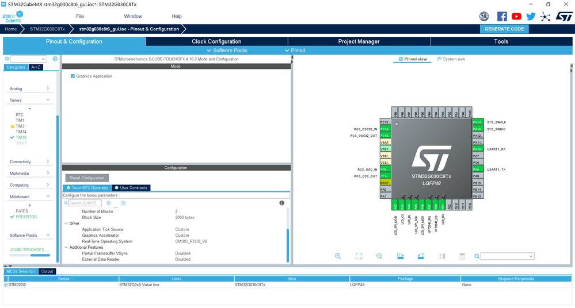Collapse the Additional Features group
575x308 pixels.
[66, 248]
